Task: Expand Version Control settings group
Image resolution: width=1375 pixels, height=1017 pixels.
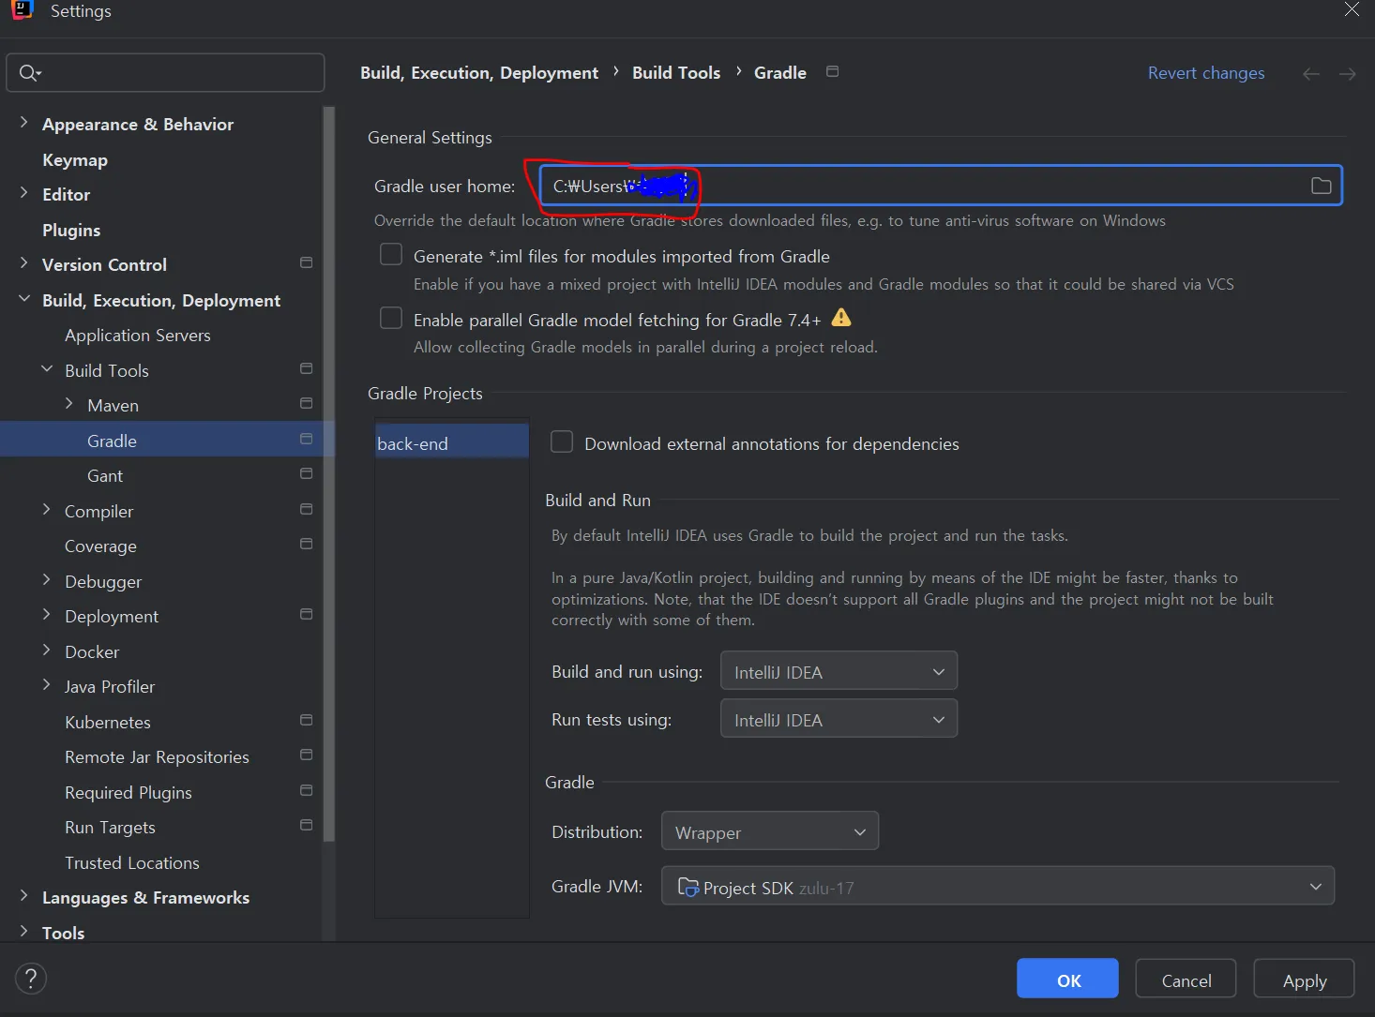Action: [x=23, y=263]
